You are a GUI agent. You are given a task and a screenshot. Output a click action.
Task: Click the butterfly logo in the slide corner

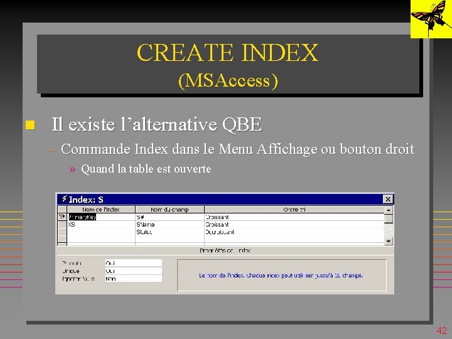(431, 19)
